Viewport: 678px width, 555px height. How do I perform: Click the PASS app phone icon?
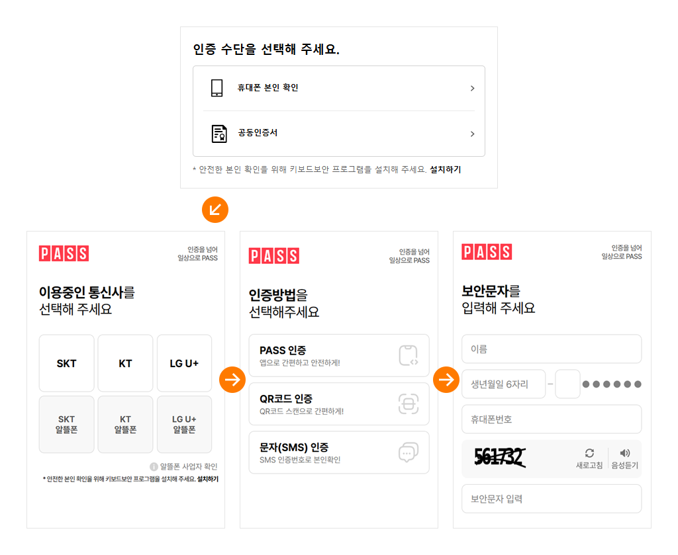pos(408,355)
